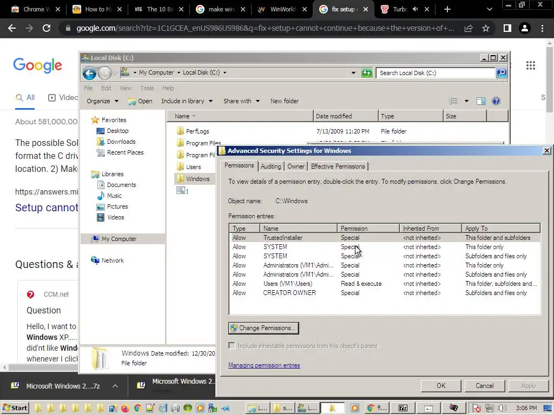Open the Organize dropdown
Image resolution: width=554 pixels, height=415 pixels.
tap(102, 101)
